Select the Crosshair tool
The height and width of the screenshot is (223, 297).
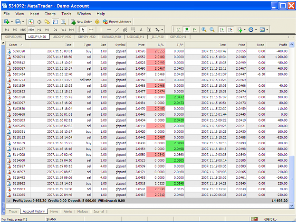(91, 30)
